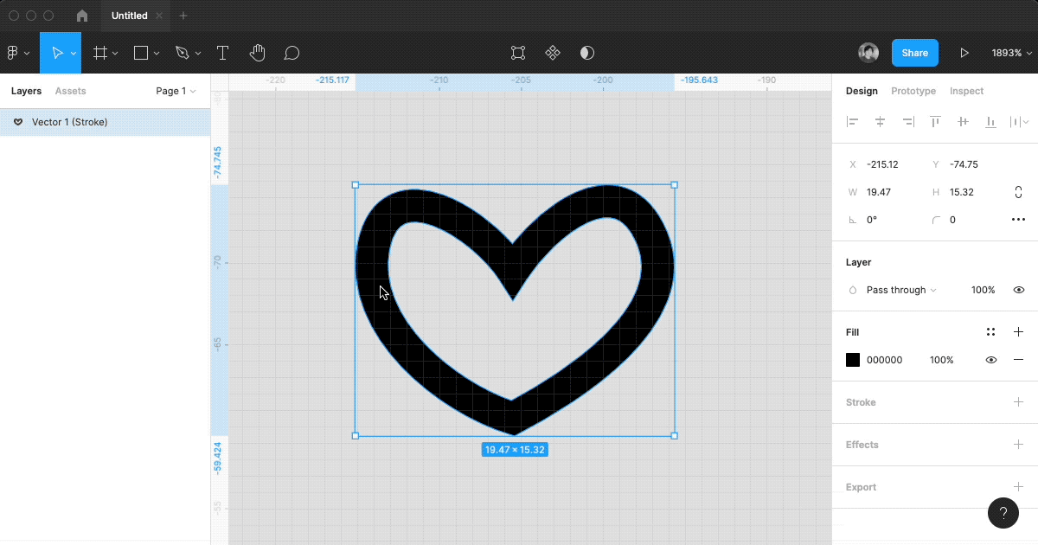
Task: Switch to the Assets tab
Action: (70, 91)
